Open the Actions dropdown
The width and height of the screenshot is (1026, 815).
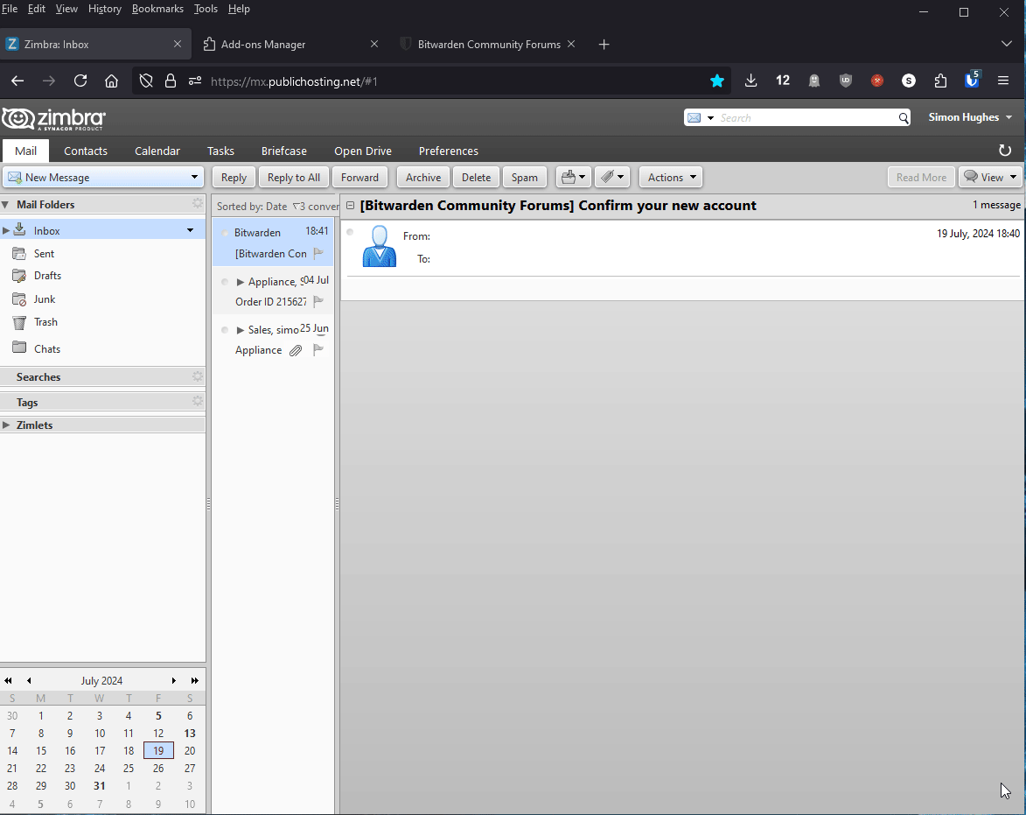point(671,178)
